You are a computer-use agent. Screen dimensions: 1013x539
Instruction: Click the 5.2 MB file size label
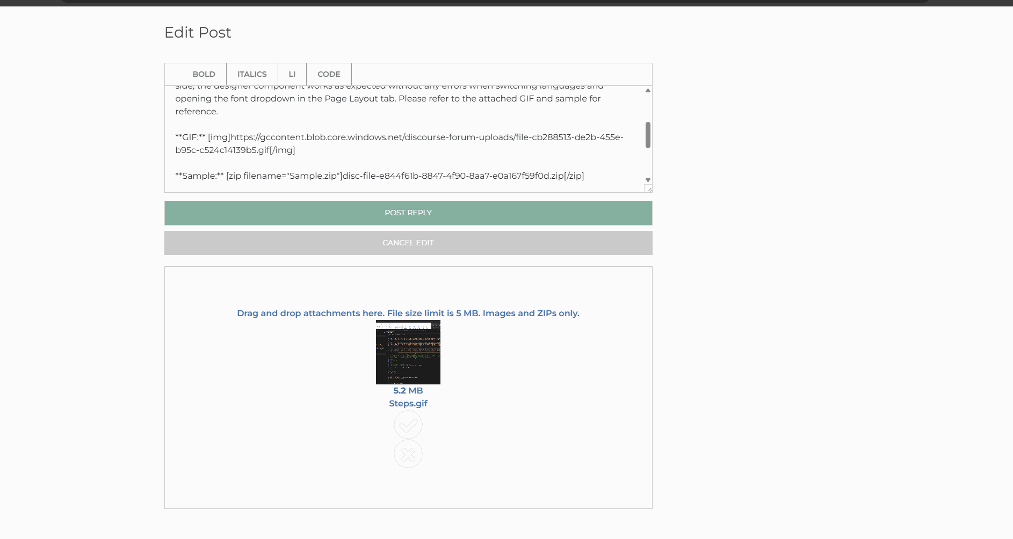[x=408, y=390]
